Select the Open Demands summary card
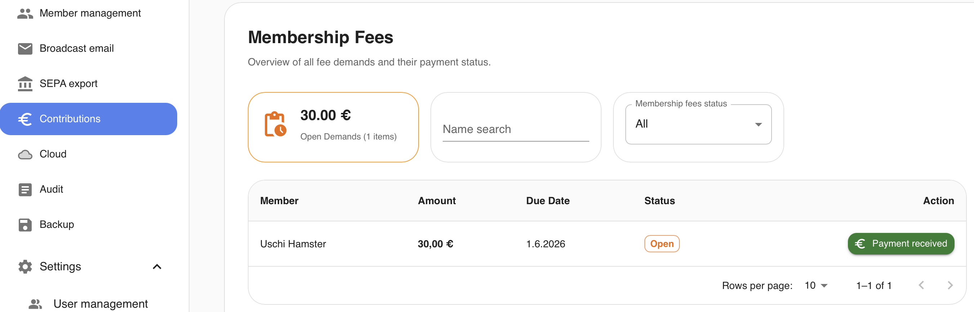The width and height of the screenshot is (974, 312). point(333,127)
